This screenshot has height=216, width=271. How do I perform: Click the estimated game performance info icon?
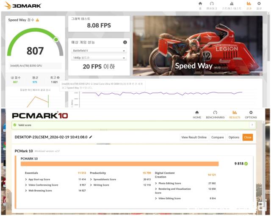pos(125,42)
